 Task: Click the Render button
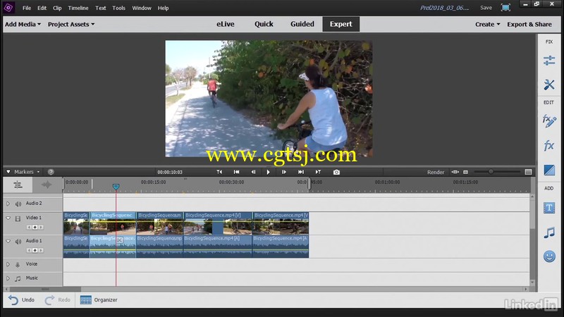436,172
